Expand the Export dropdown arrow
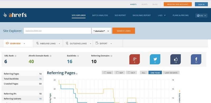 [111, 43]
